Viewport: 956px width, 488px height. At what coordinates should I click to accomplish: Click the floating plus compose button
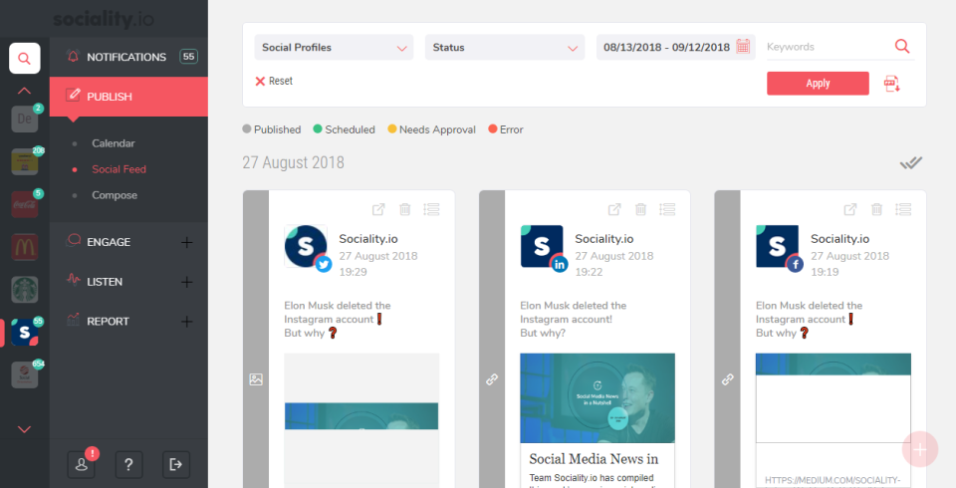click(x=920, y=449)
